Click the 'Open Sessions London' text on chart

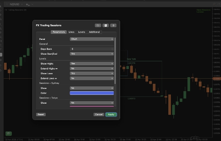pos(203,11)
